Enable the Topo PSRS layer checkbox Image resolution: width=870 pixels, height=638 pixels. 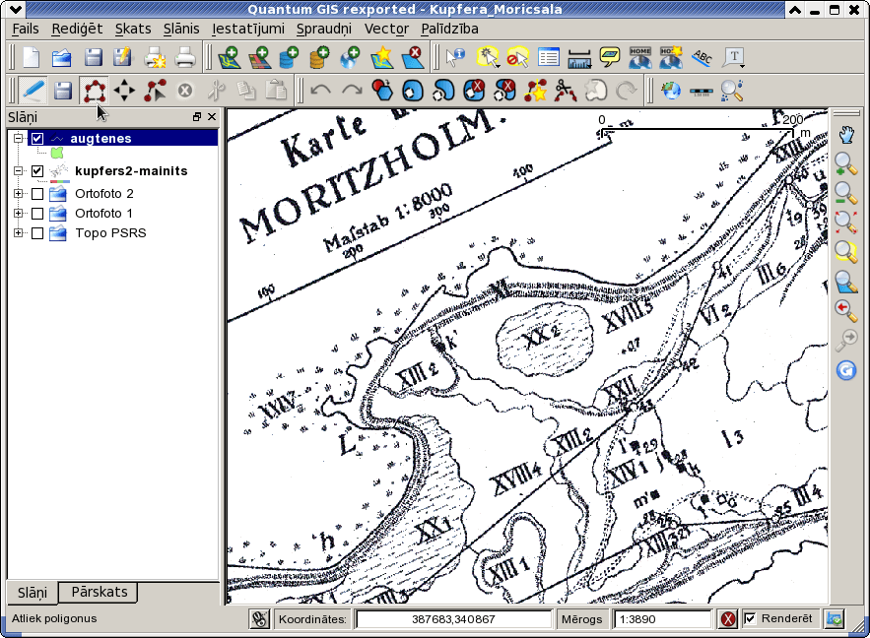(37, 233)
